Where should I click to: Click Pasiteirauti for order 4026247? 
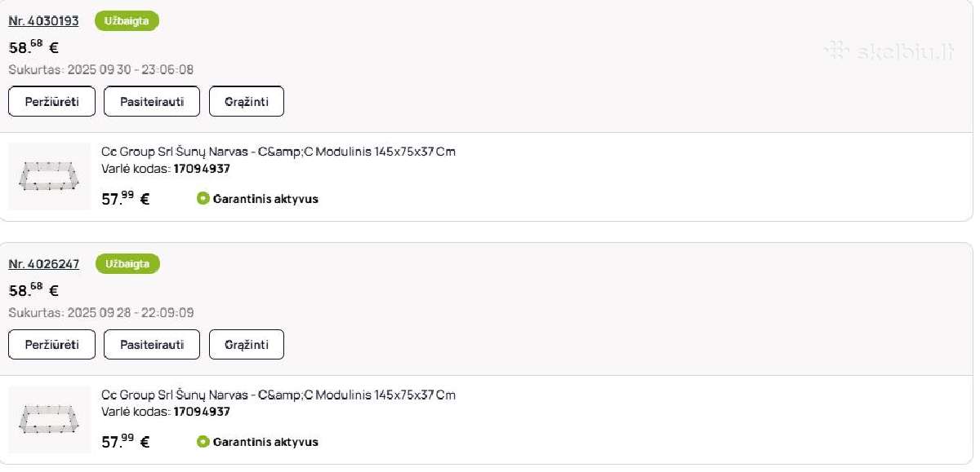point(152,345)
